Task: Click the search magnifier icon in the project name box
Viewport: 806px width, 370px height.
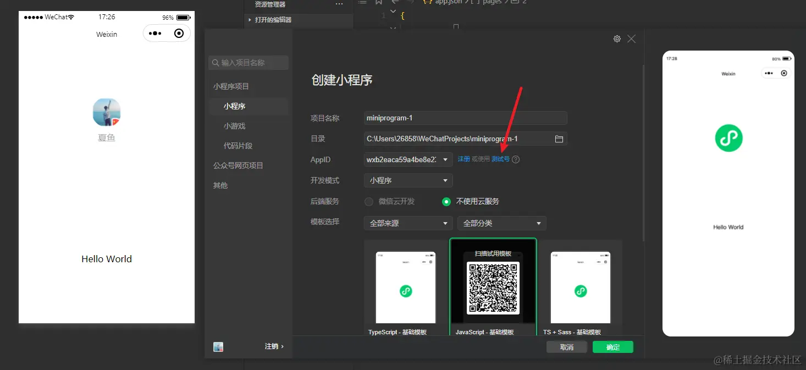Action: click(216, 63)
